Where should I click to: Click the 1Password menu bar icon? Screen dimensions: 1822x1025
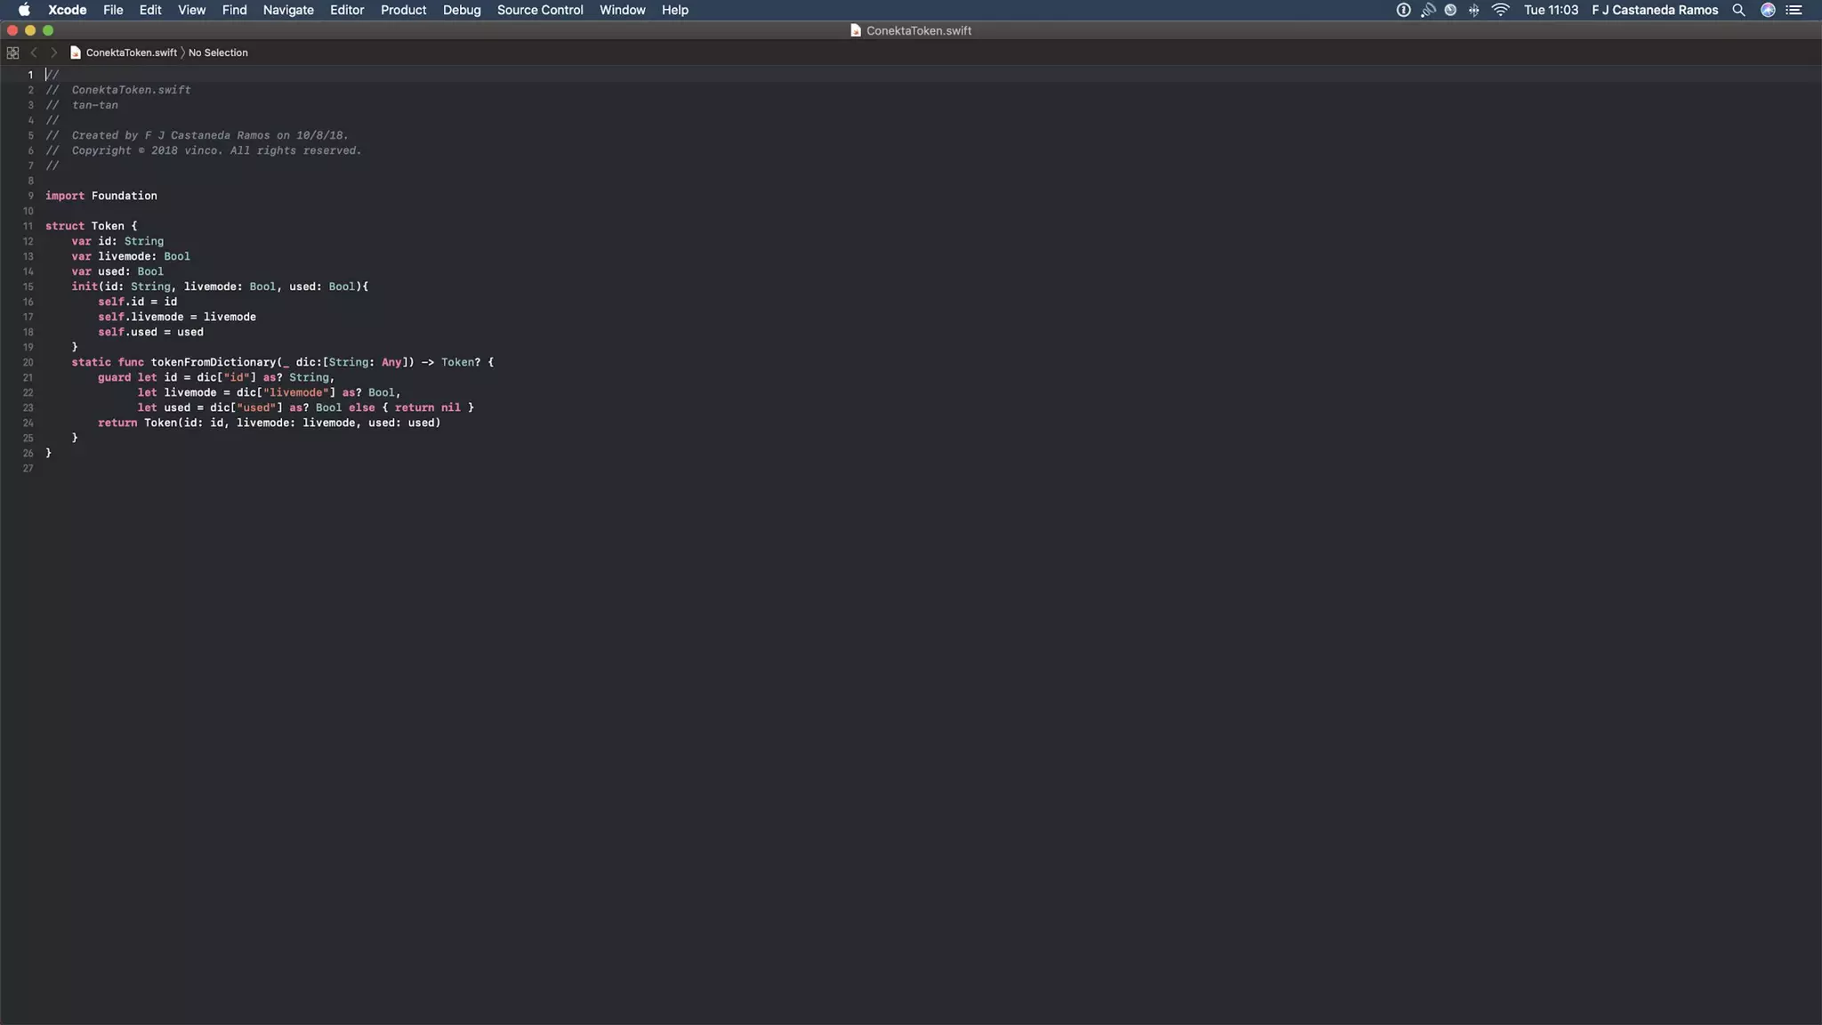tap(1403, 10)
